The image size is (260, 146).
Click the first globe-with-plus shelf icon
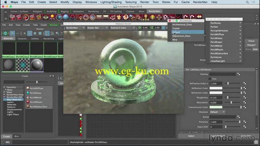coord(12,17)
